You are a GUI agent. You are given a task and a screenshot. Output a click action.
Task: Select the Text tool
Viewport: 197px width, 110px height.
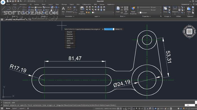[63, 9]
